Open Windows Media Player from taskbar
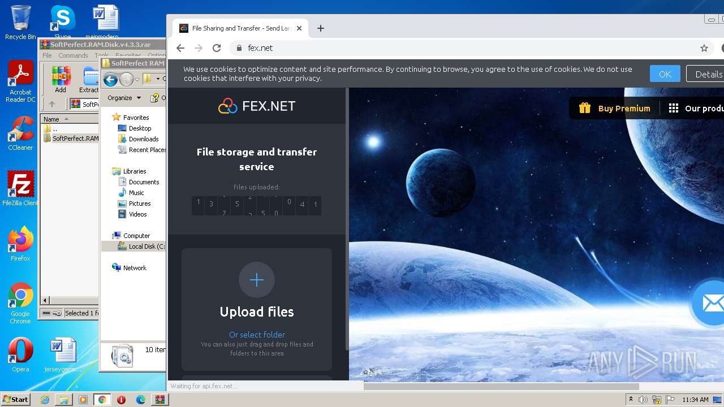The image size is (724, 407). point(83,400)
